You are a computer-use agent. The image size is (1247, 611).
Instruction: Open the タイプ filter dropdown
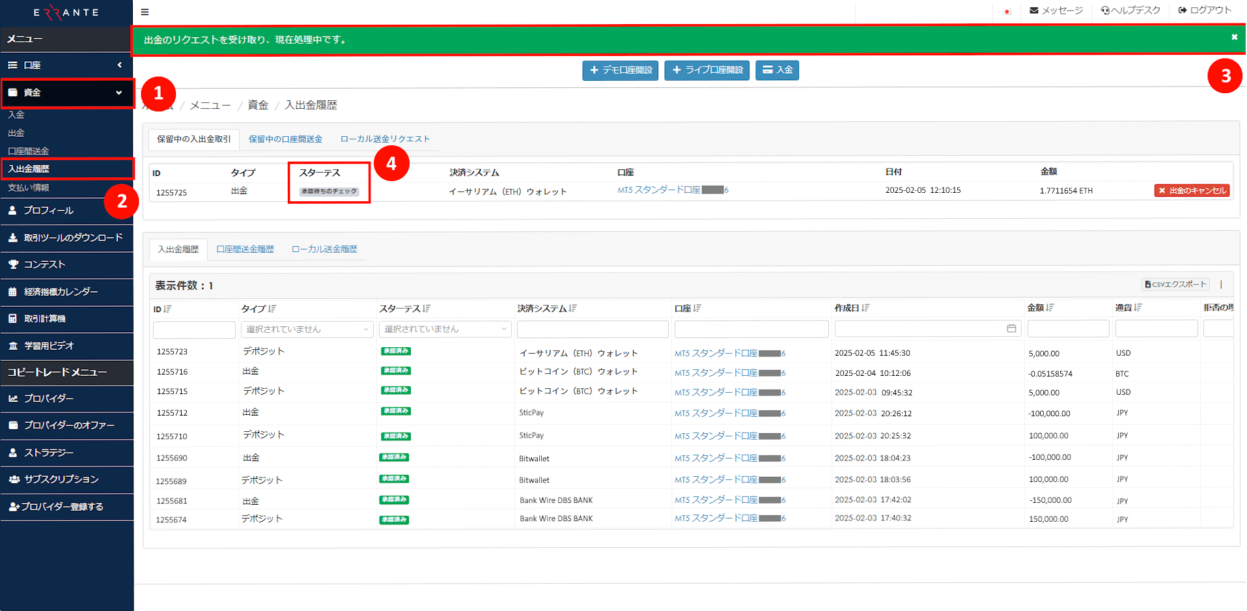[307, 329]
